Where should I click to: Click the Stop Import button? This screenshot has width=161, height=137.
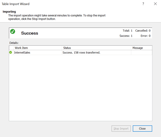coord(121,128)
